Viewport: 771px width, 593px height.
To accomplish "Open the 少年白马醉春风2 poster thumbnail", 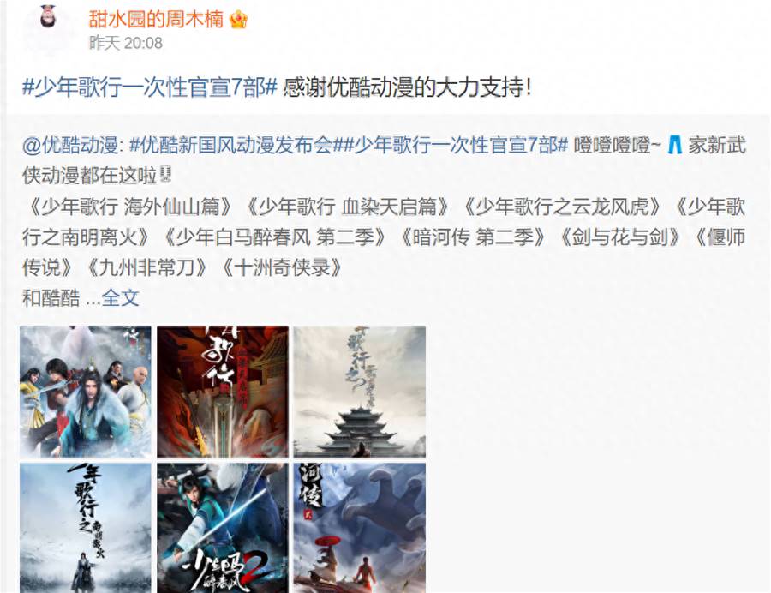I will click(x=223, y=528).
